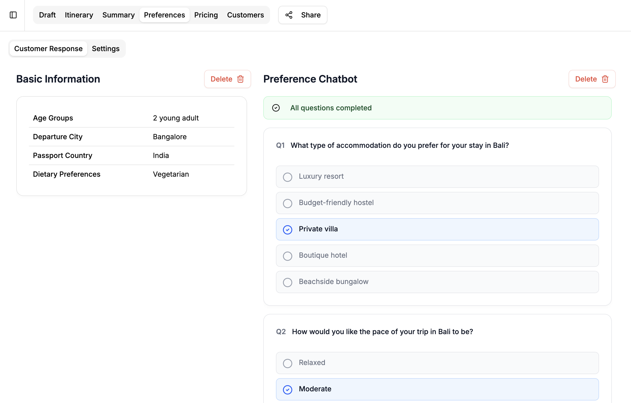The height and width of the screenshot is (403, 631).
Task: Click the checked icon on Moderate answer
Action: point(288,390)
